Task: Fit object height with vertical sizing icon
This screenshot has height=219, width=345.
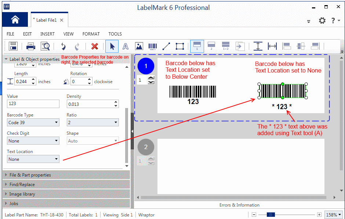Action: tap(258, 46)
